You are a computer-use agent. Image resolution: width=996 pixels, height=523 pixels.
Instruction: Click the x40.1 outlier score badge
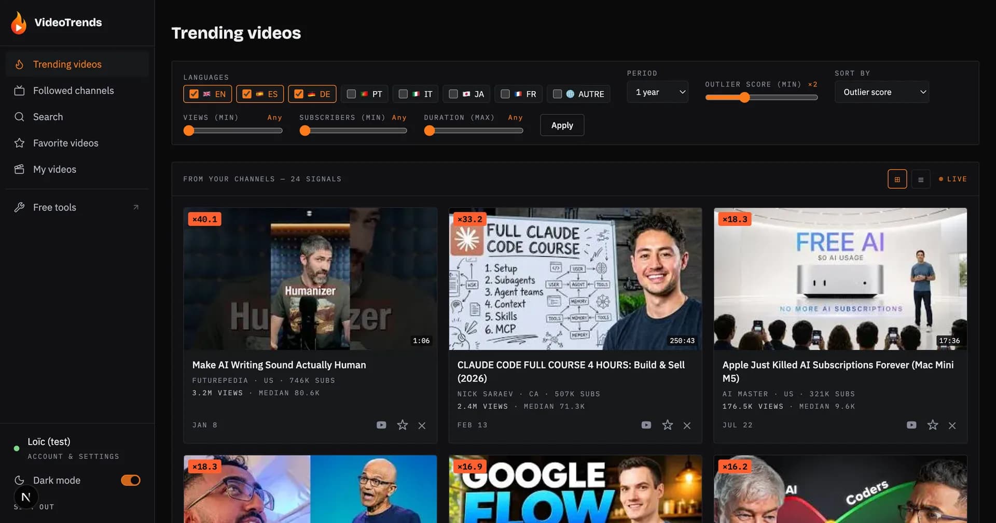[x=205, y=219]
